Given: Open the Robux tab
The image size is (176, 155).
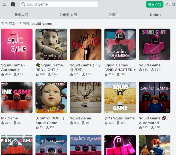Looking at the screenshot, I should pyautogui.click(x=156, y=15).
